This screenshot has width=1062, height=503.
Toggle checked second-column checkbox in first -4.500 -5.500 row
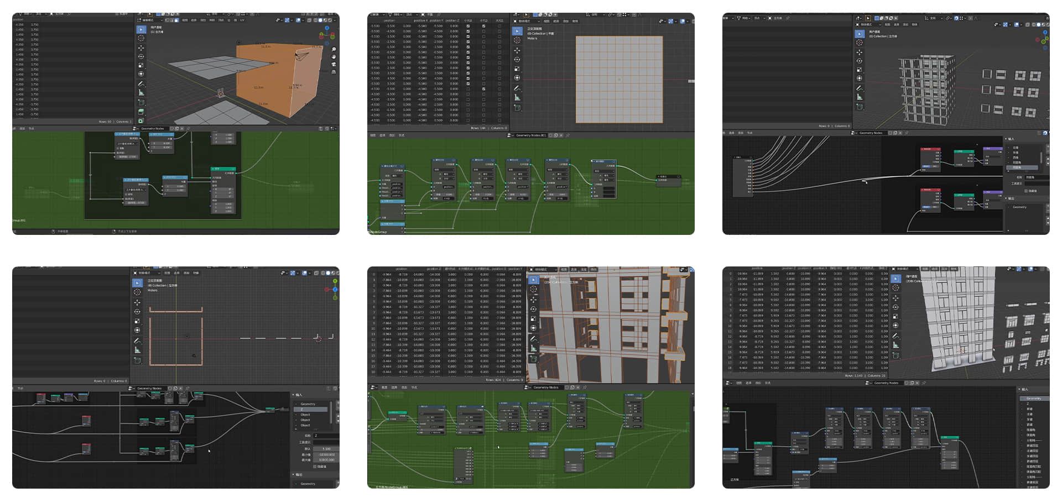[483, 89]
